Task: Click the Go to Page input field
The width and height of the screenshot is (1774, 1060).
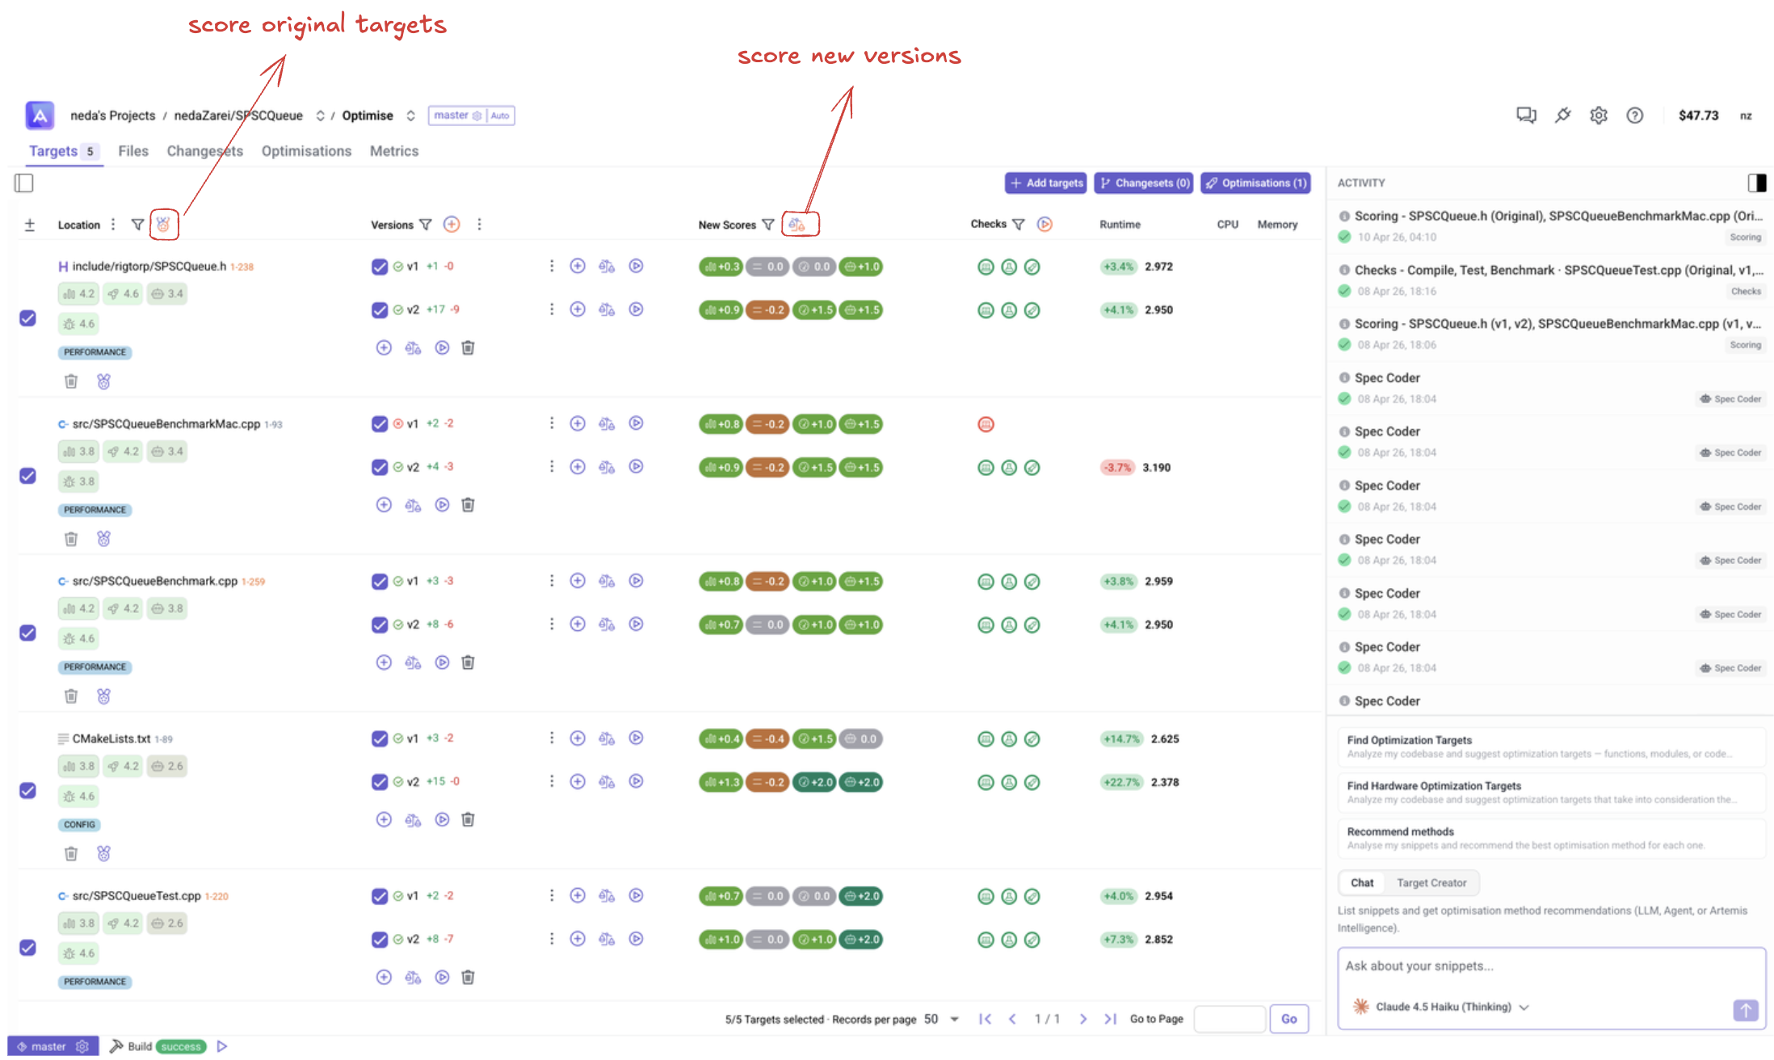Action: pos(1229,1020)
